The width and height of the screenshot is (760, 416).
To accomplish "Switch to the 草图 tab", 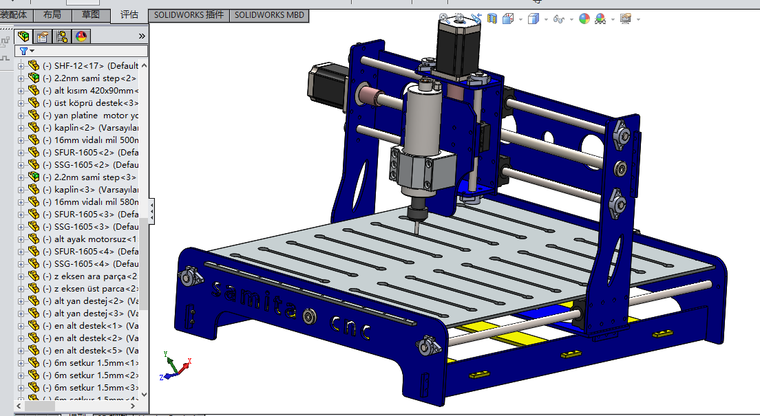I will click(x=91, y=15).
